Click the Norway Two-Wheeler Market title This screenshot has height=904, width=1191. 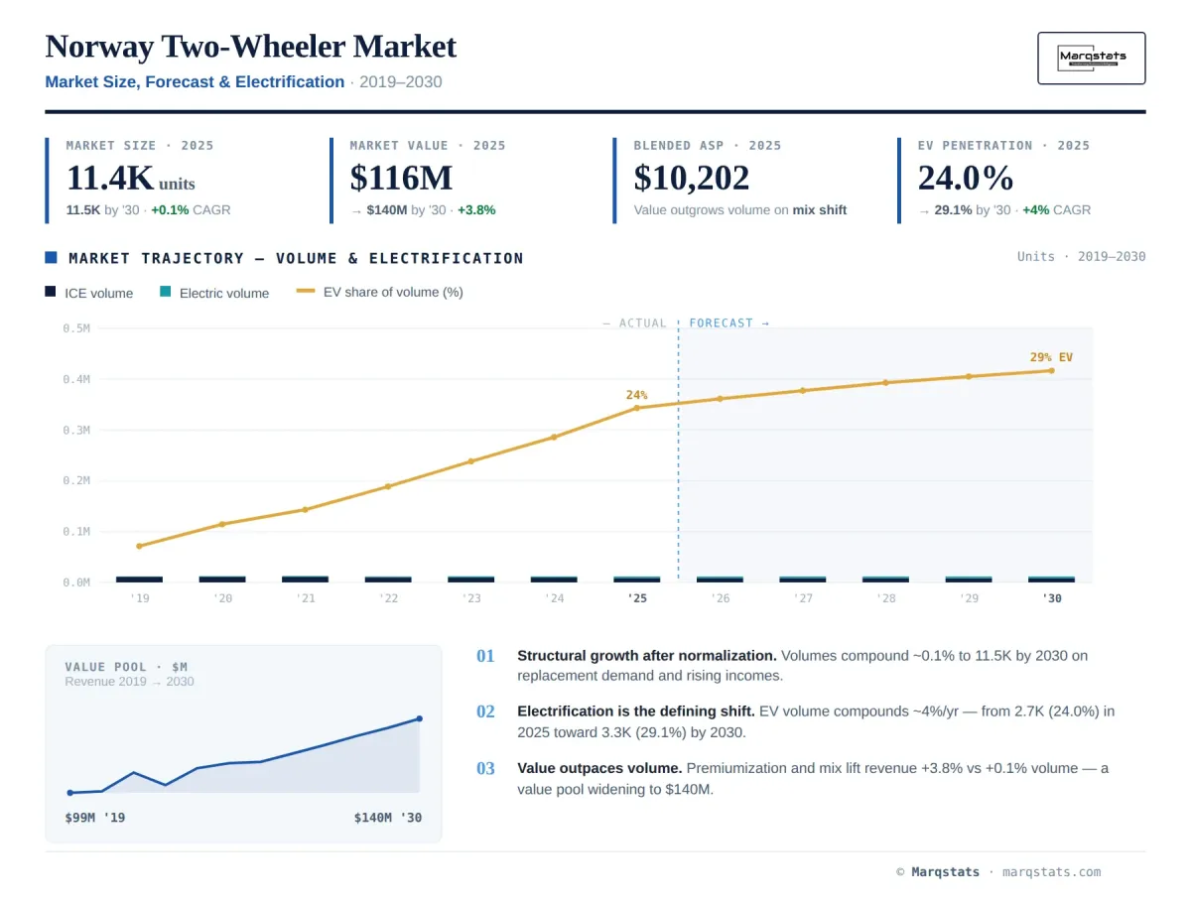251,47
